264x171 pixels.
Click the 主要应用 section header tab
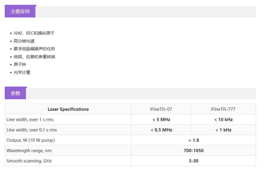click(20, 12)
